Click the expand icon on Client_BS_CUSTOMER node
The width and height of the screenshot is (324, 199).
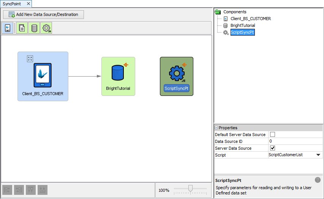[30, 58]
